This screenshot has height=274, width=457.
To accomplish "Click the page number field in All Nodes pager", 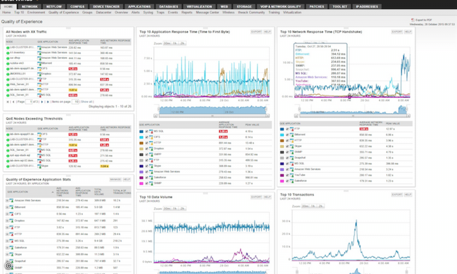I will tap(29, 102).
